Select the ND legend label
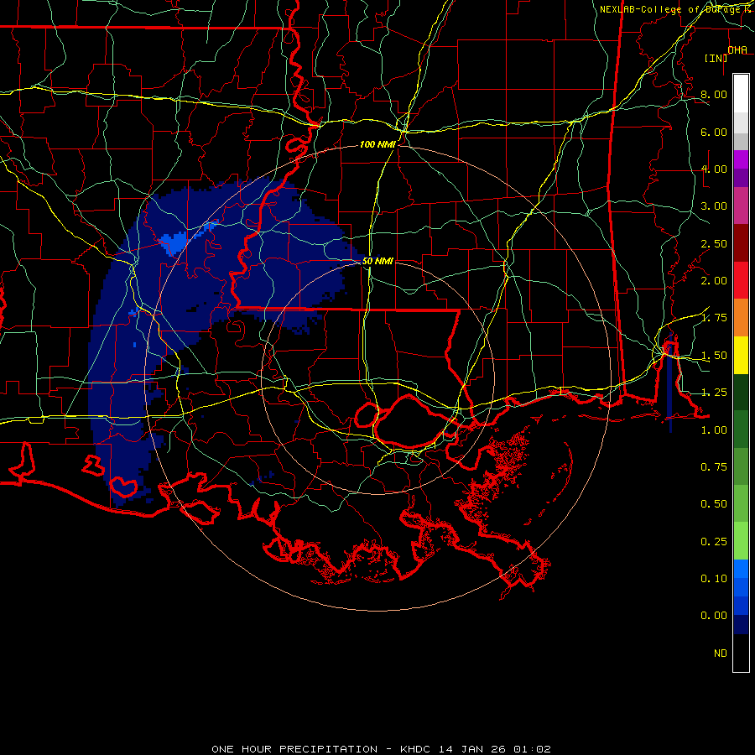Viewport: 755px width, 755px height. click(721, 653)
